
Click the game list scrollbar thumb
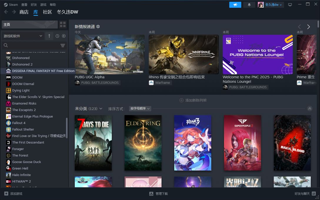point(67,128)
